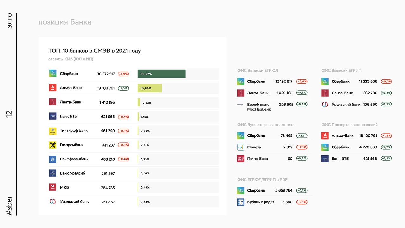This screenshot has height=228, width=405.
Task: Click the Райффайзенбанк globe logo
Action: 53,159
